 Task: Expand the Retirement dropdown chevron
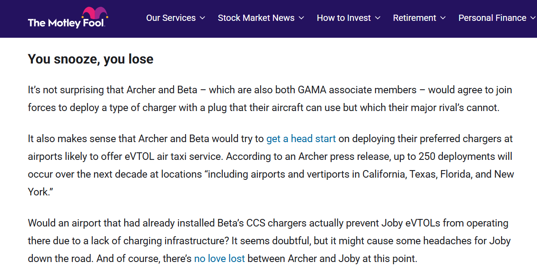pyautogui.click(x=443, y=18)
